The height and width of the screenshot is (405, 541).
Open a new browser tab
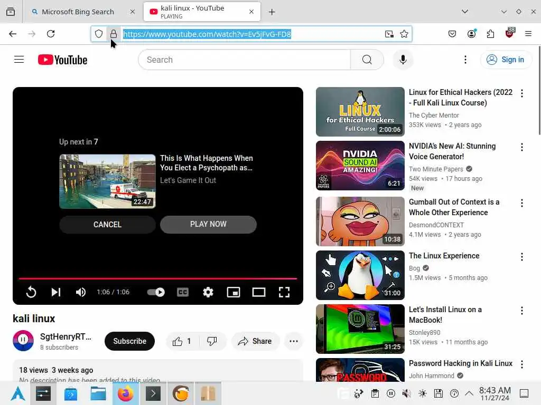(272, 12)
